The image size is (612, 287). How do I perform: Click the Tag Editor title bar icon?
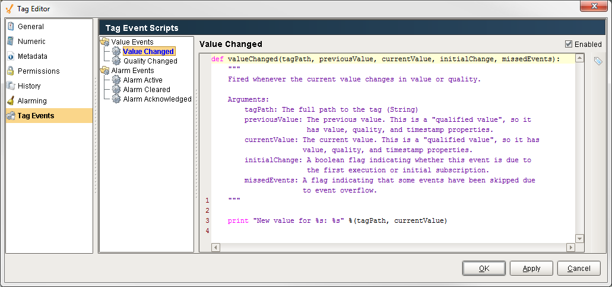tap(9, 8)
